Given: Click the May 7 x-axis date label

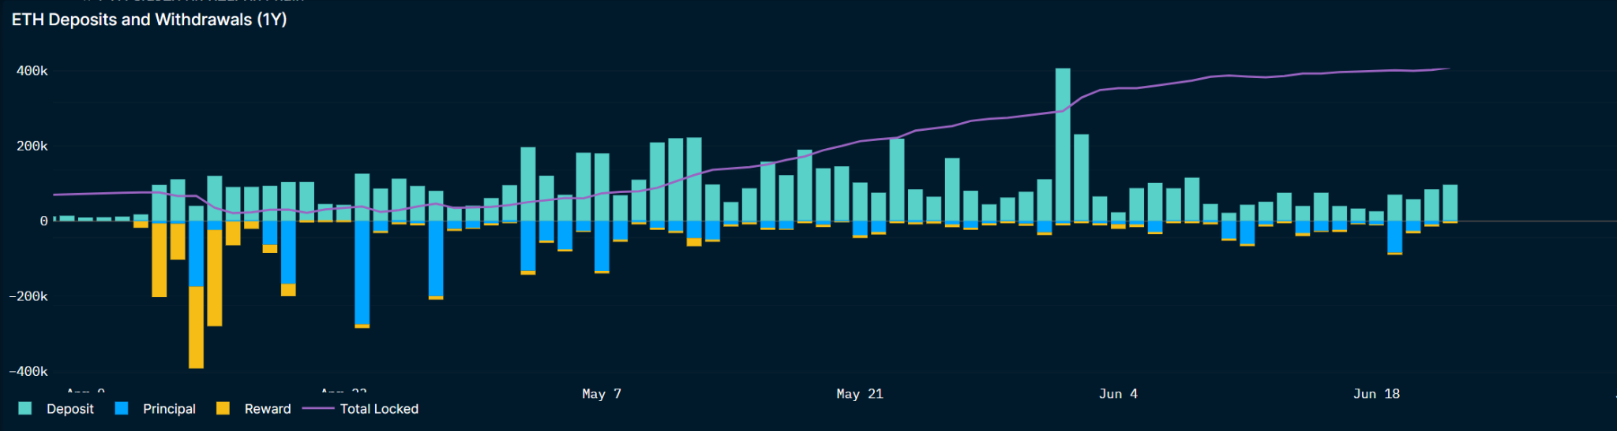Looking at the screenshot, I should (x=602, y=394).
